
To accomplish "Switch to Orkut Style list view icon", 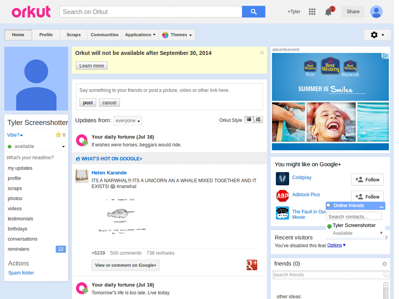I will pos(258,120).
